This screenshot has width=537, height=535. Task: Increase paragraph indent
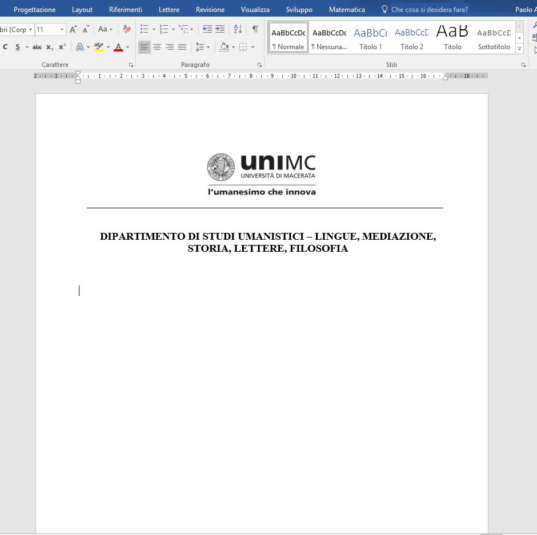(x=220, y=29)
